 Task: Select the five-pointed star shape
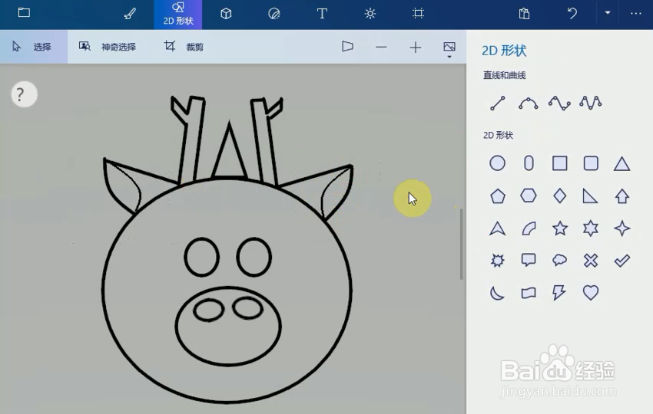[x=560, y=228]
